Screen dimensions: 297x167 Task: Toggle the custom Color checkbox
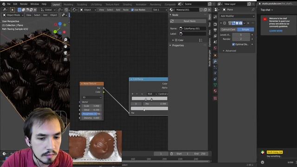[176, 40]
